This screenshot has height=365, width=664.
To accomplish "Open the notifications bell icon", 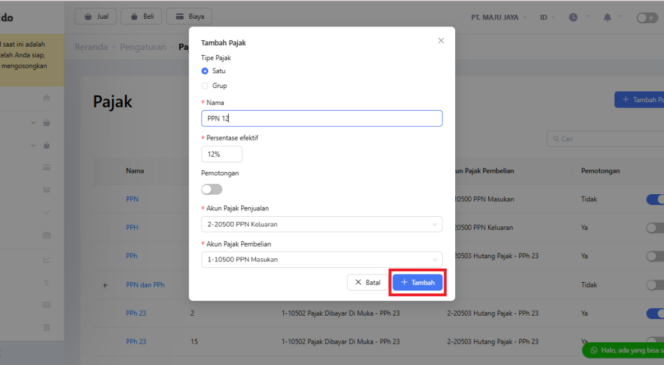I will pos(608,17).
